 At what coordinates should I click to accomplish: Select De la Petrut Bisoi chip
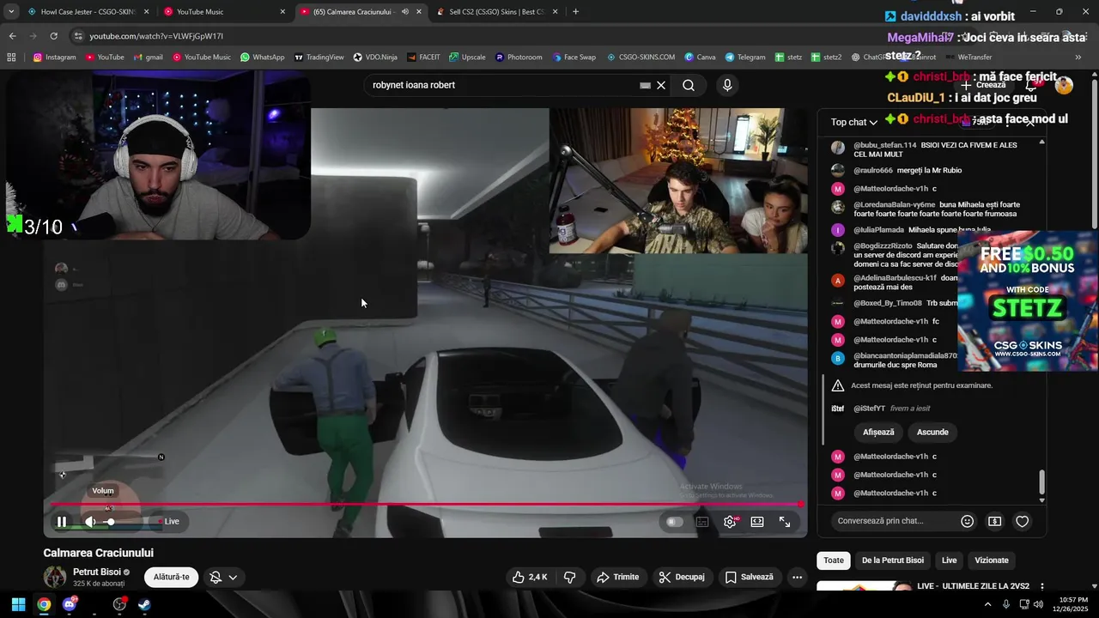pyautogui.click(x=893, y=560)
